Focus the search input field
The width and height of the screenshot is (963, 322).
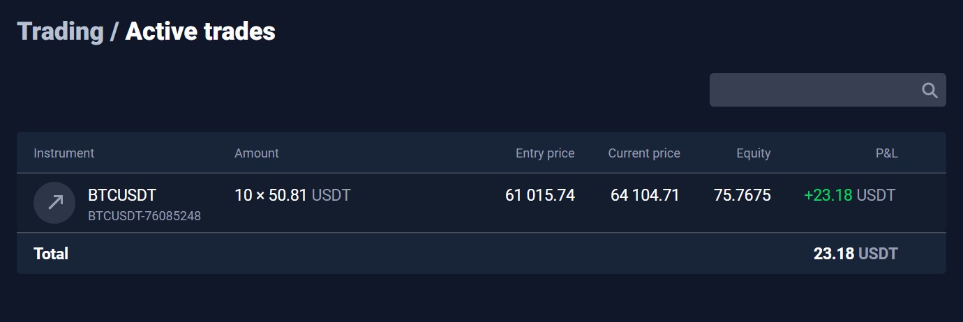(x=828, y=90)
